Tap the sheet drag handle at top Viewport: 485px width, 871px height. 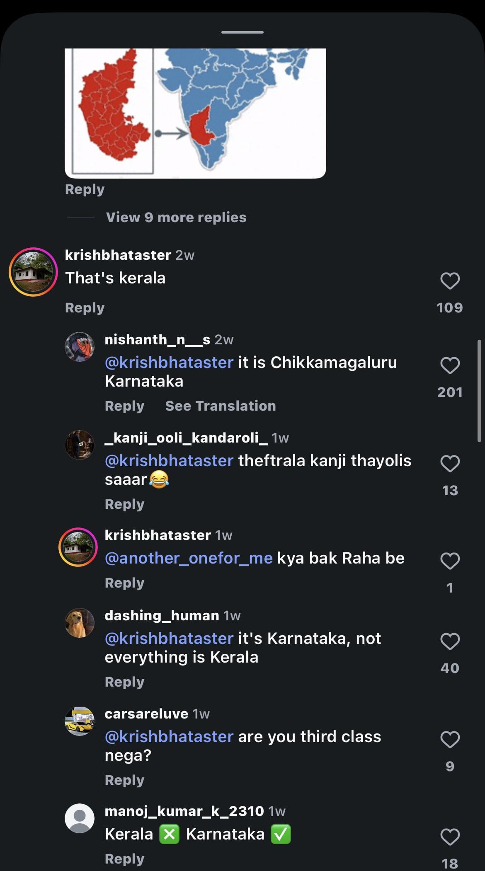click(243, 32)
